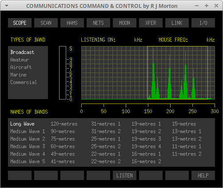Click the 150 mark on frequency scale
Viewport: 223px width, 188px height.
pos(148,111)
